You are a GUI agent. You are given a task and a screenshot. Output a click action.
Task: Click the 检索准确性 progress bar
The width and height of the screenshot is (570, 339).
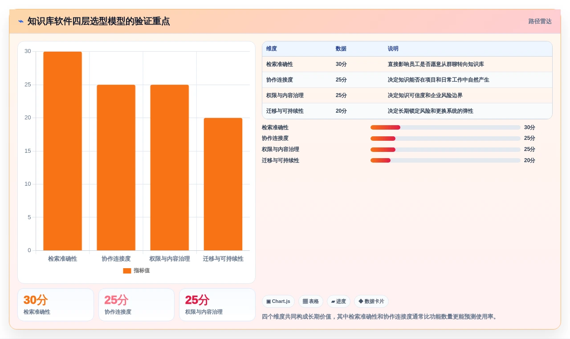pos(445,127)
